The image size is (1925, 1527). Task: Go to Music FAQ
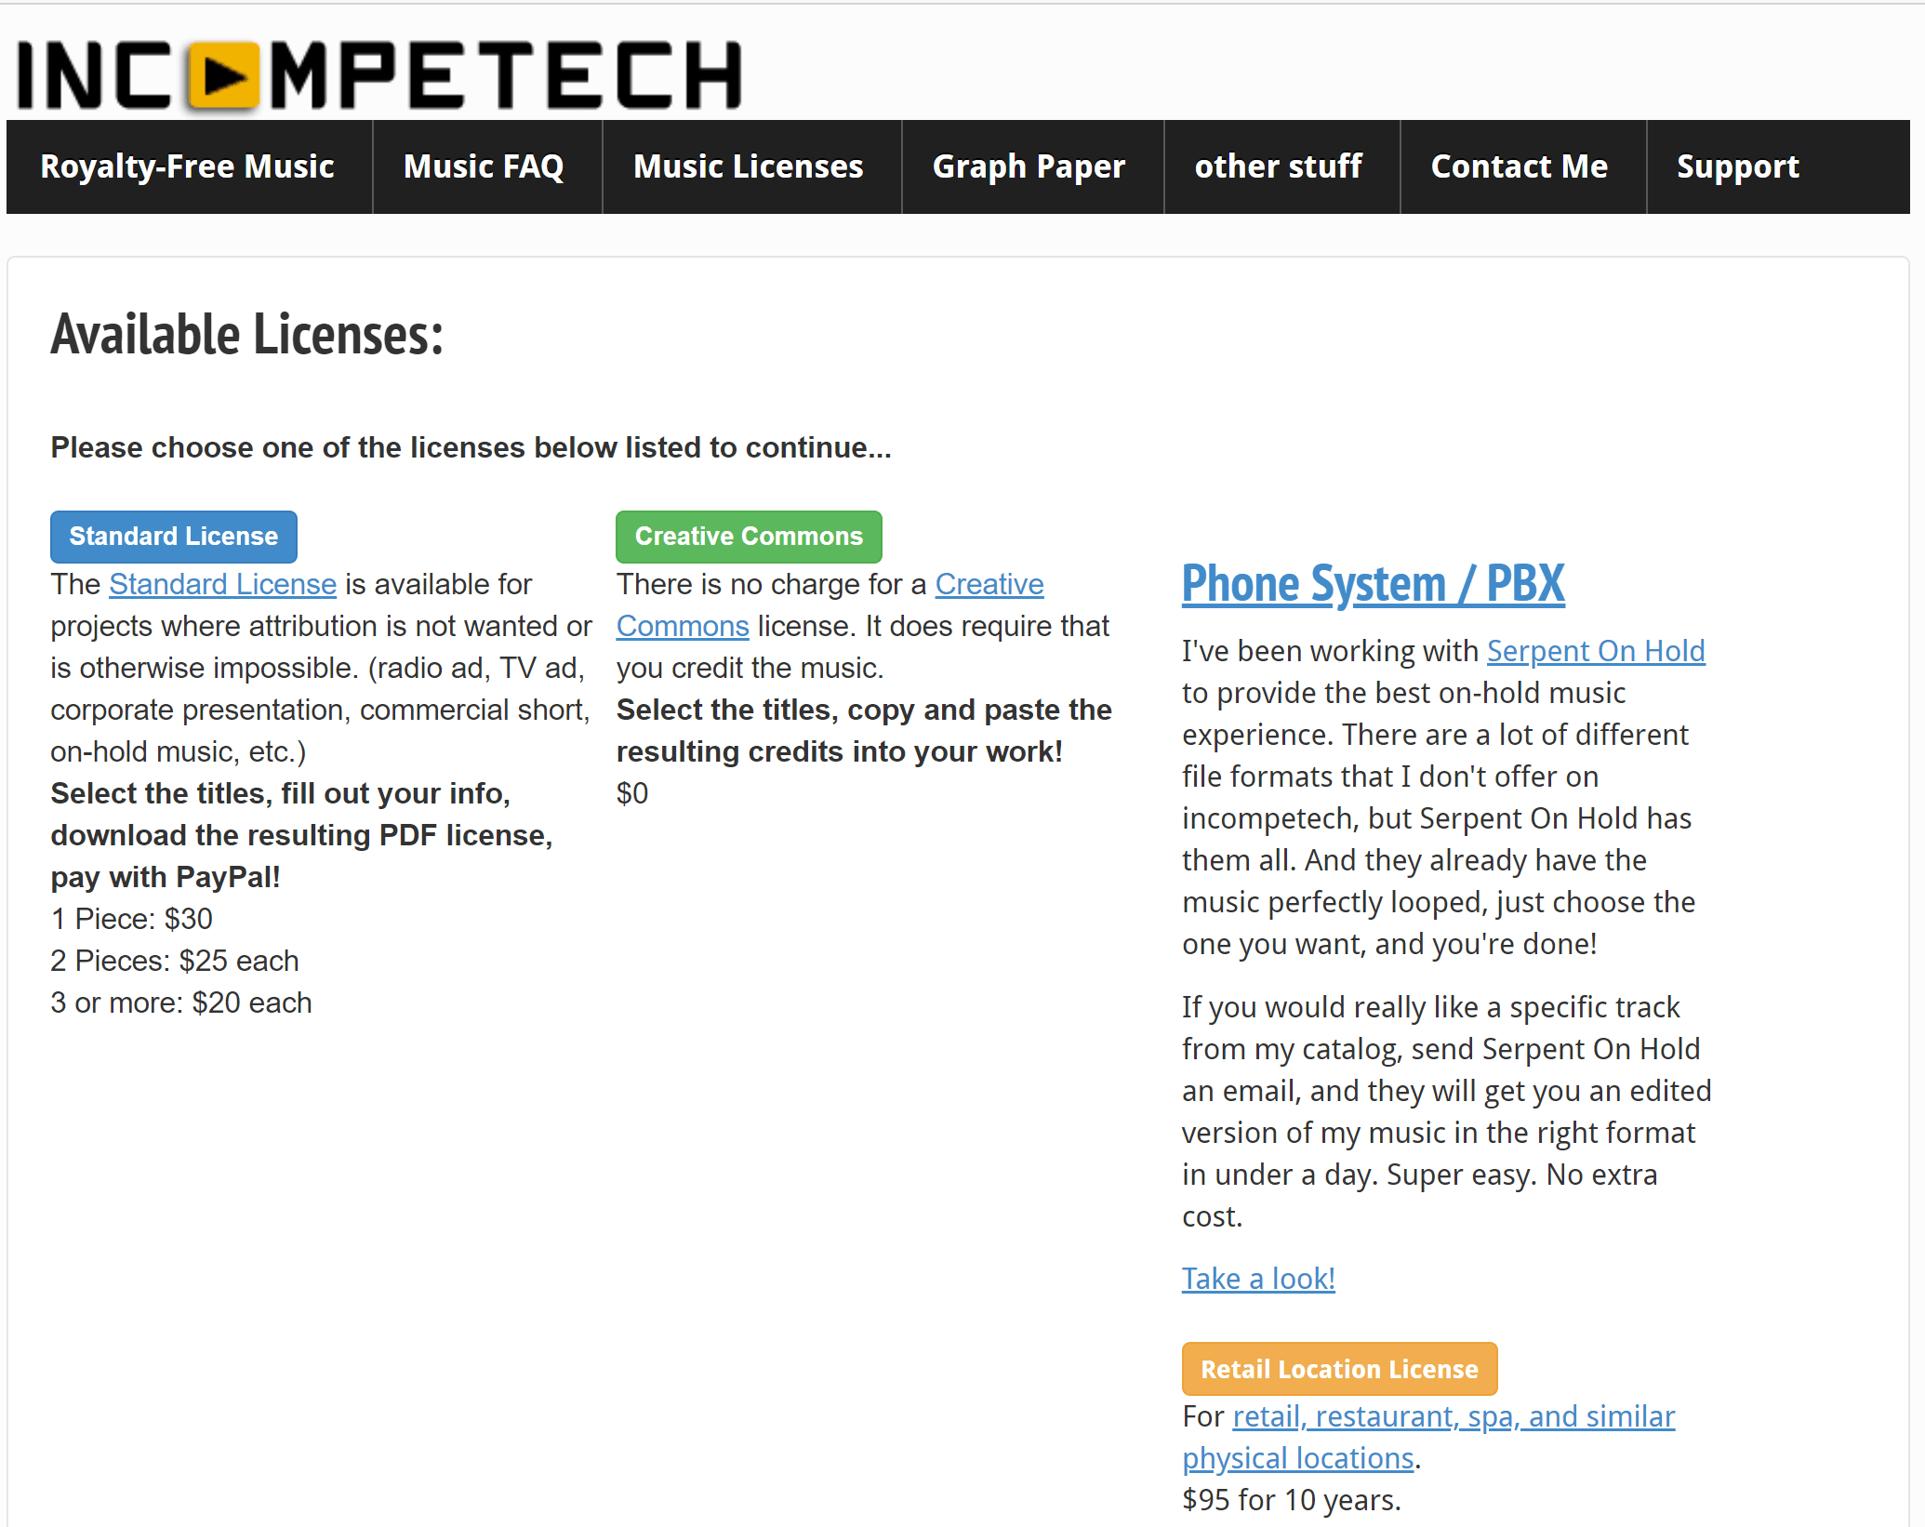tap(484, 166)
